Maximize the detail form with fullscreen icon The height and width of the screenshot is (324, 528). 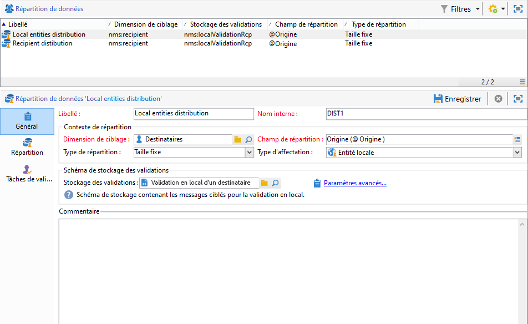click(x=518, y=99)
